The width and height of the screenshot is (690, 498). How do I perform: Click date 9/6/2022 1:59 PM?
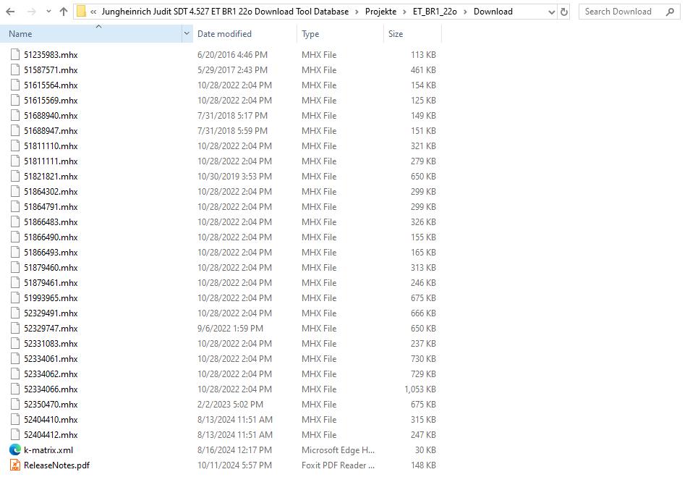[230, 329]
